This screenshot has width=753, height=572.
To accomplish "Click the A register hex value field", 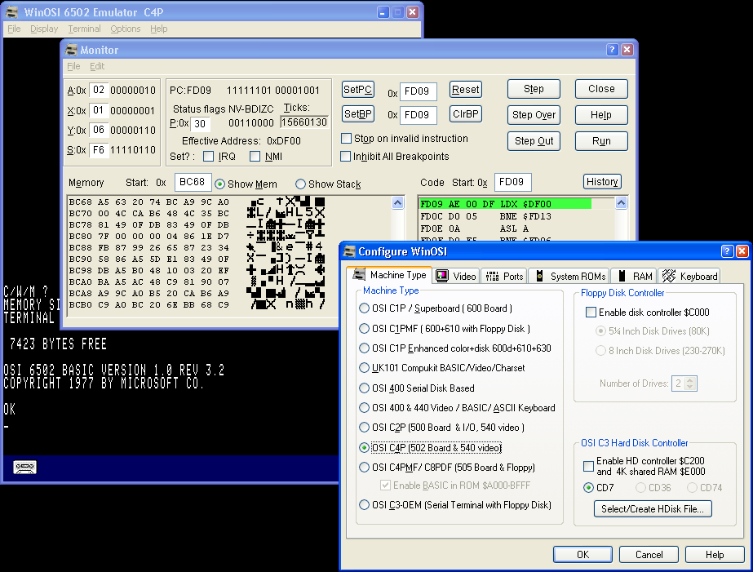I will [x=99, y=91].
